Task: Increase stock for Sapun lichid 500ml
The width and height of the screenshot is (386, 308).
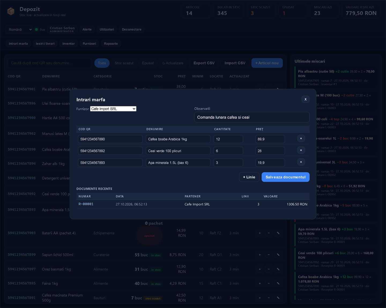Action: 260,255
